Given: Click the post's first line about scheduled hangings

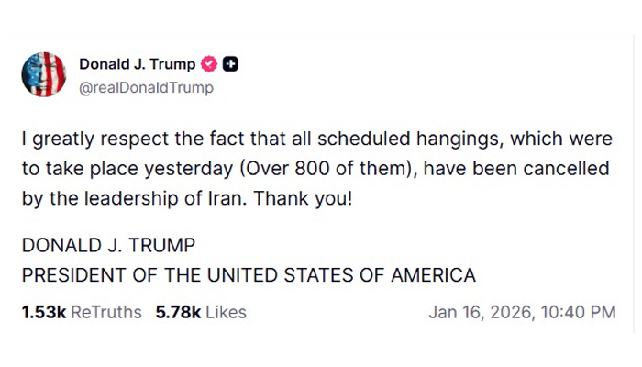Looking at the screenshot, I should pyautogui.click(x=316, y=139).
